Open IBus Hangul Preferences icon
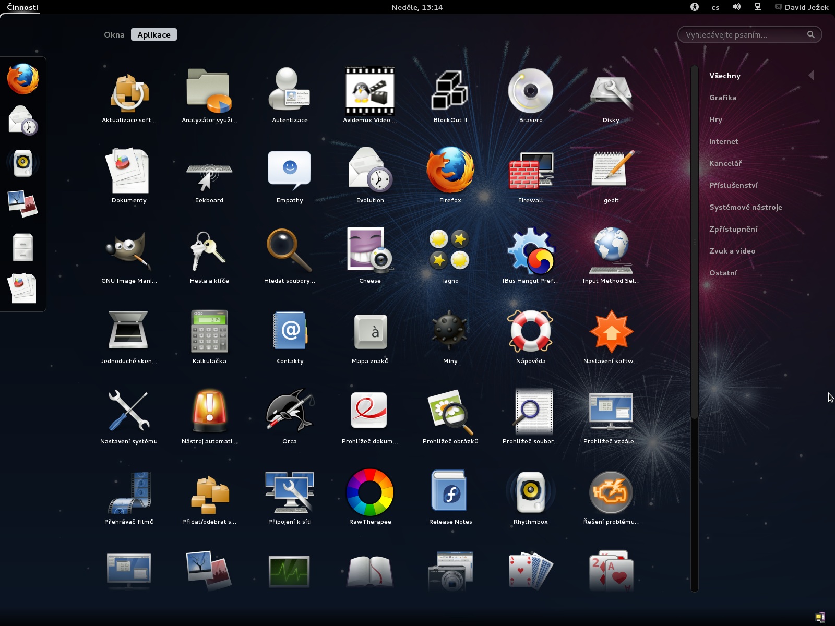Viewport: 835px width, 626px height. (x=531, y=250)
